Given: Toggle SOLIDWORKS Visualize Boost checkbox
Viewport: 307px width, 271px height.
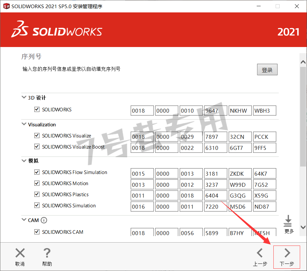Looking at the screenshot, I should 37,147.
